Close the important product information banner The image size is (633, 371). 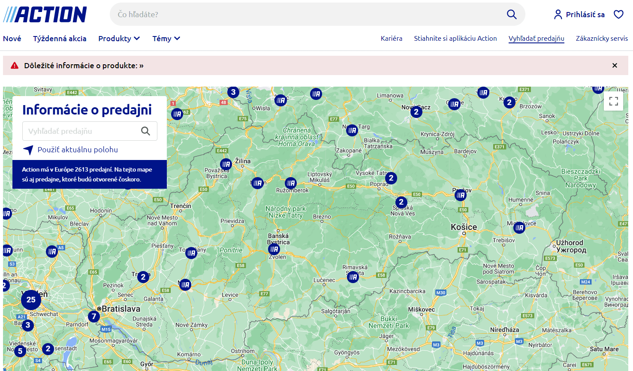tap(615, 66)
